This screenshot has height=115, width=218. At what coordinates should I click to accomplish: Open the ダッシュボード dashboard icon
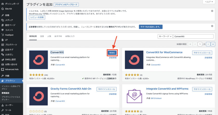click(3, 4)
